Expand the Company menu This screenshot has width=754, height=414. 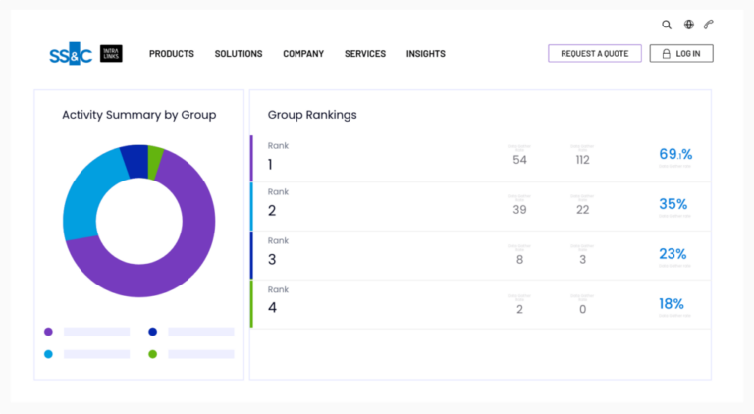[x=303, y=54]
